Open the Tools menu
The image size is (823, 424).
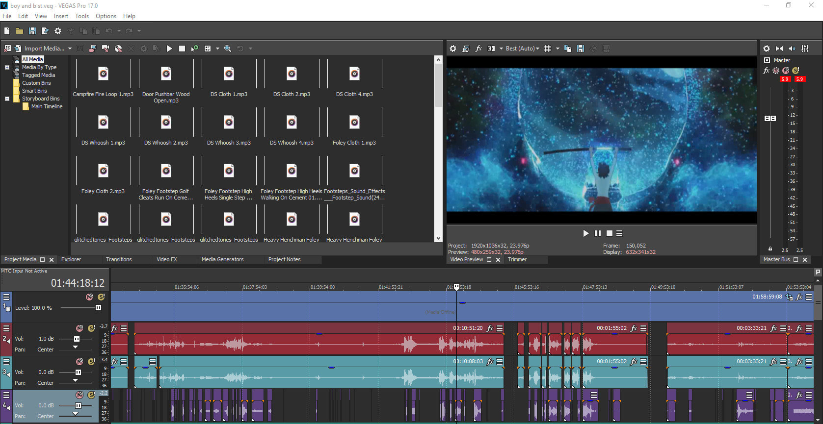[x=82, y=16]
